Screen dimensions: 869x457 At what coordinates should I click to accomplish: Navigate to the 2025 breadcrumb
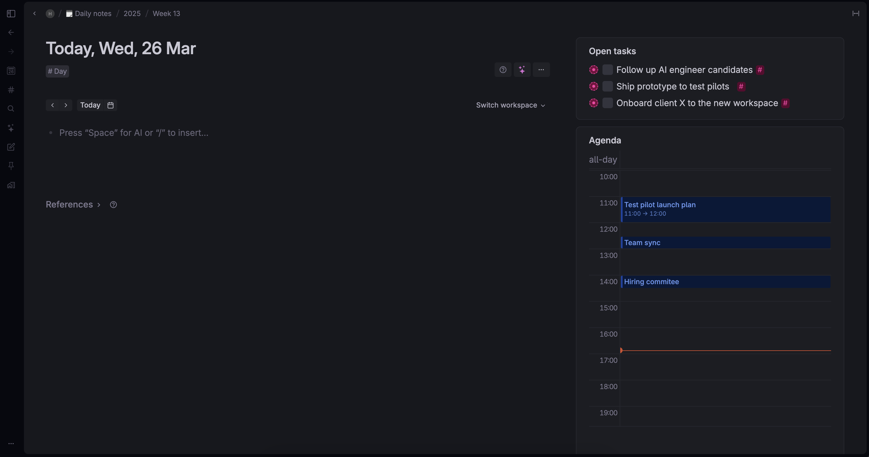(132, 13)
